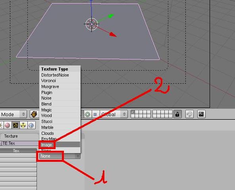Click the red X-axis manipulator arrow
The width and height of the screenshot is (235, 190).
113,35
